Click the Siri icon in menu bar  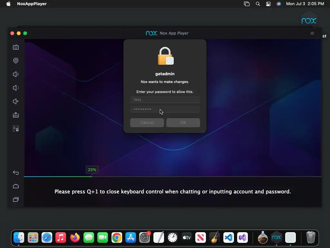[x=279, y=4]
